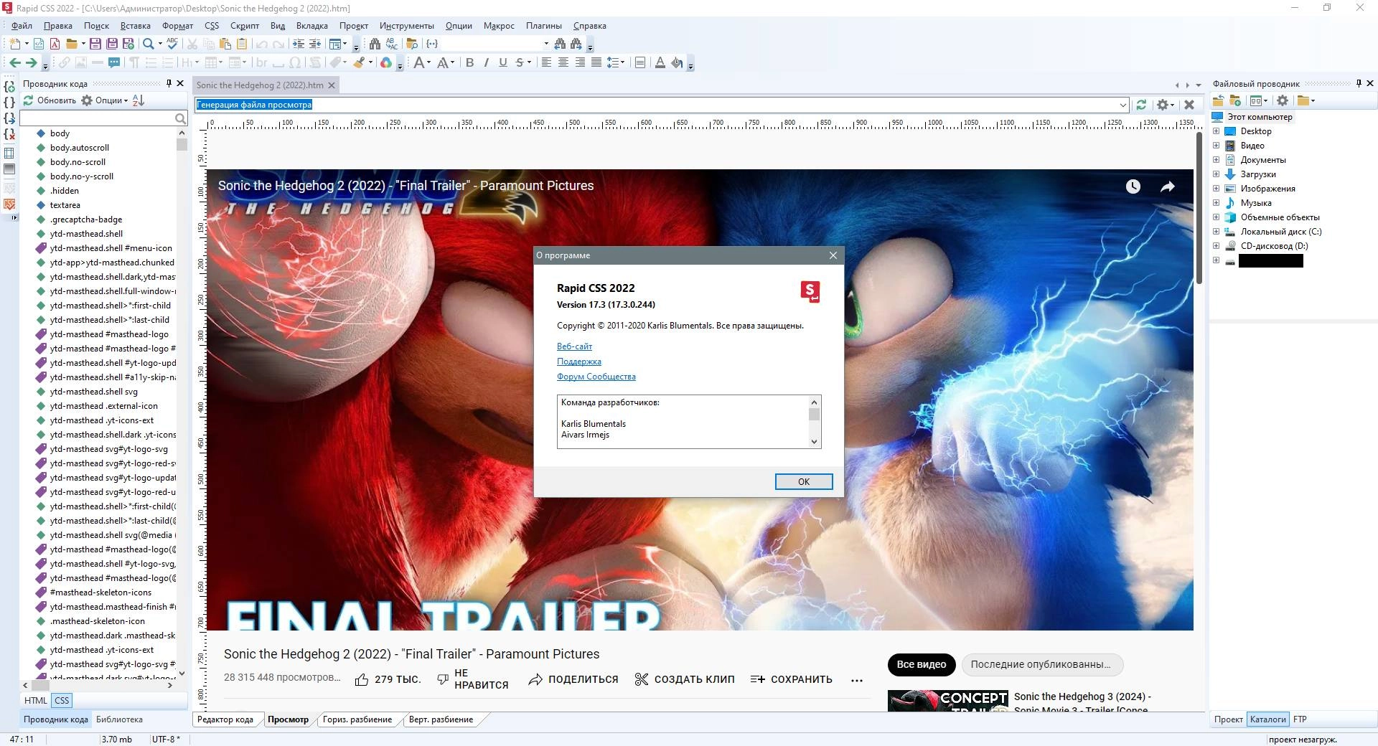Click the Underline formatting icon
This screenshot has height=746, width=1378.
[503, 62]
